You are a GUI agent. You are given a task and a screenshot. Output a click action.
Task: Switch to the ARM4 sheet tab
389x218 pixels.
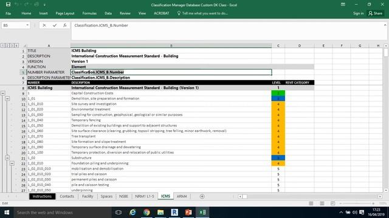coord(182,196)
